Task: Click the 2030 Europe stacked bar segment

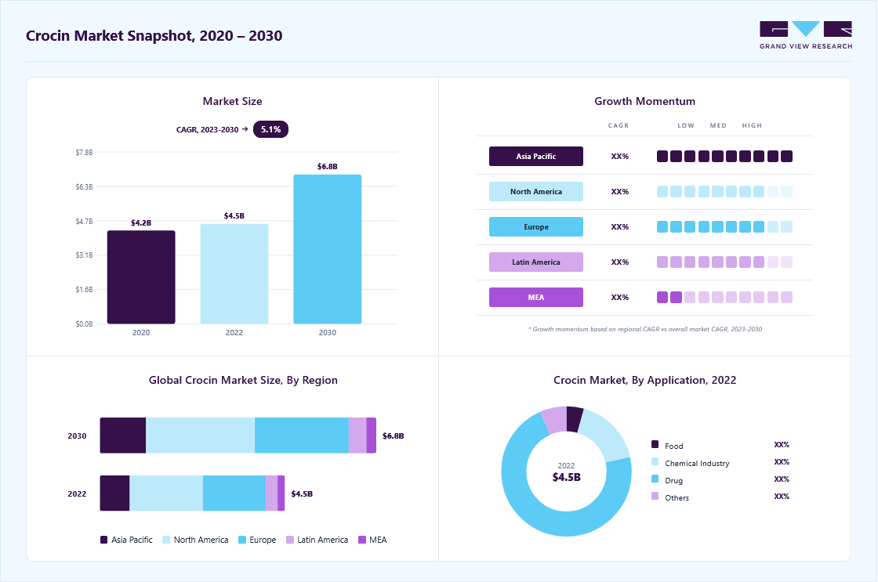Action: pos(301,436)
